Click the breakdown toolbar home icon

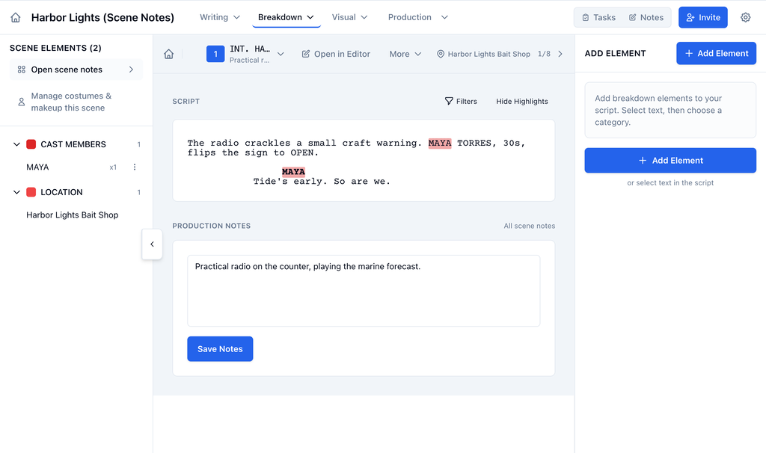[168, 54]
